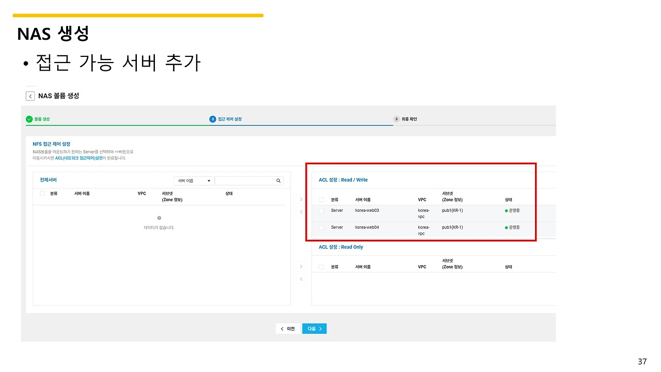Click 상태 header in Read Only table
Image resolution: width=661 pixels, height=372 pixels.
click(509, 267)
